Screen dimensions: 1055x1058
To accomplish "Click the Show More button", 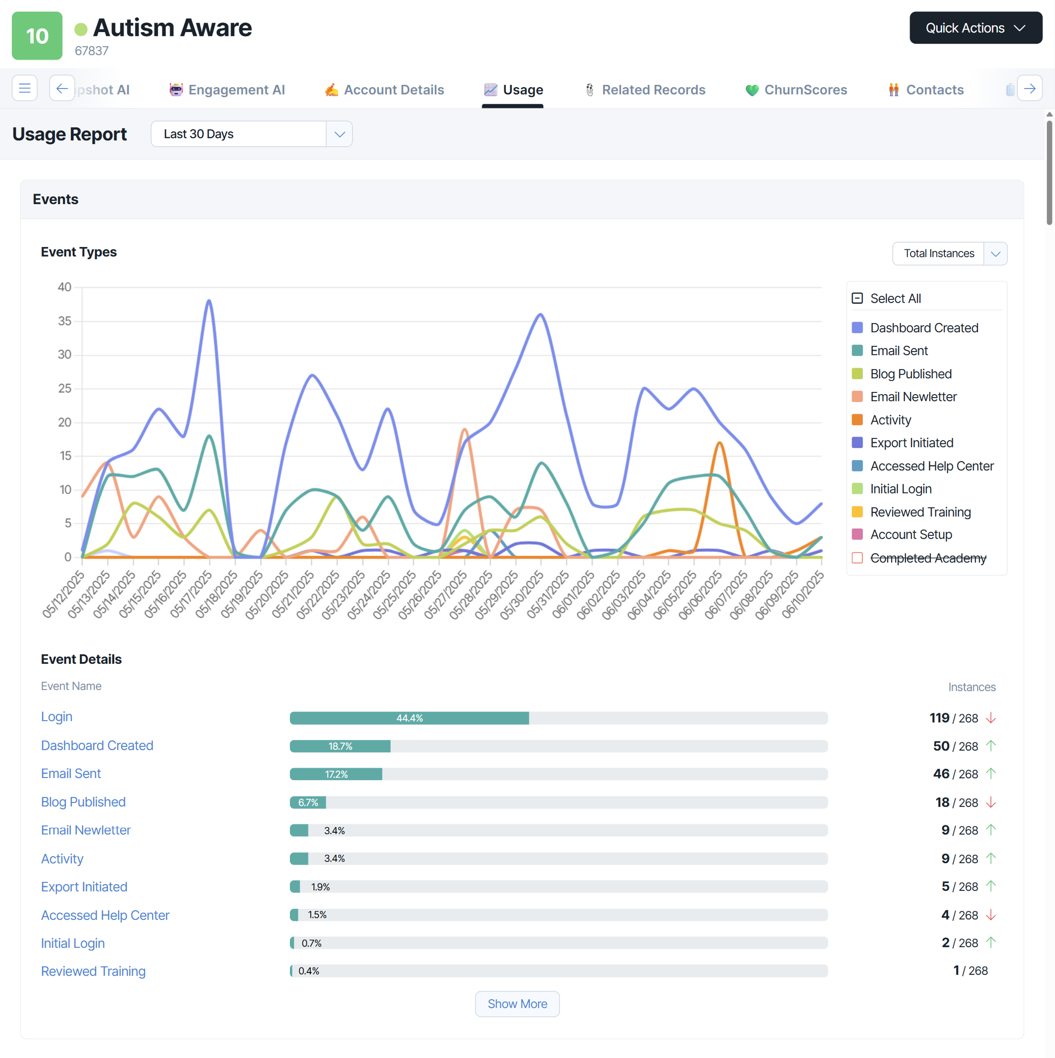I will [x=517, y=1004].
